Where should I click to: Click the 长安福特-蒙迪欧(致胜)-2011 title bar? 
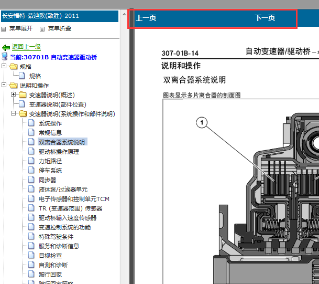coord(60,16)
